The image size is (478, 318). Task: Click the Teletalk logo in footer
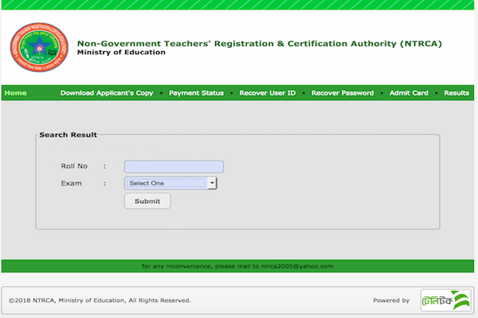[x=446, y=300]
